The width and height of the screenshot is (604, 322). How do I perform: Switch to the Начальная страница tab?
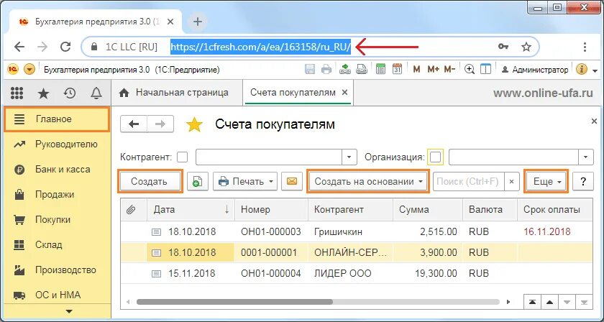click(177, 93)
